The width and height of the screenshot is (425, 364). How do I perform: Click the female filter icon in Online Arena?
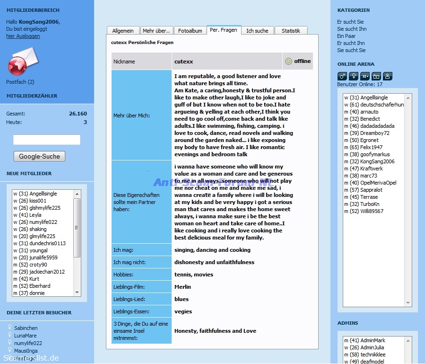point(353,76)
